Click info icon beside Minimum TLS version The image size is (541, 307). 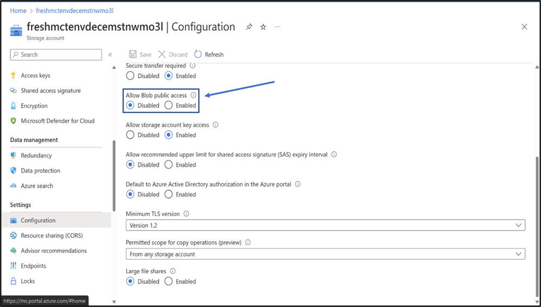pyautogui.click(x=186, y=214)
